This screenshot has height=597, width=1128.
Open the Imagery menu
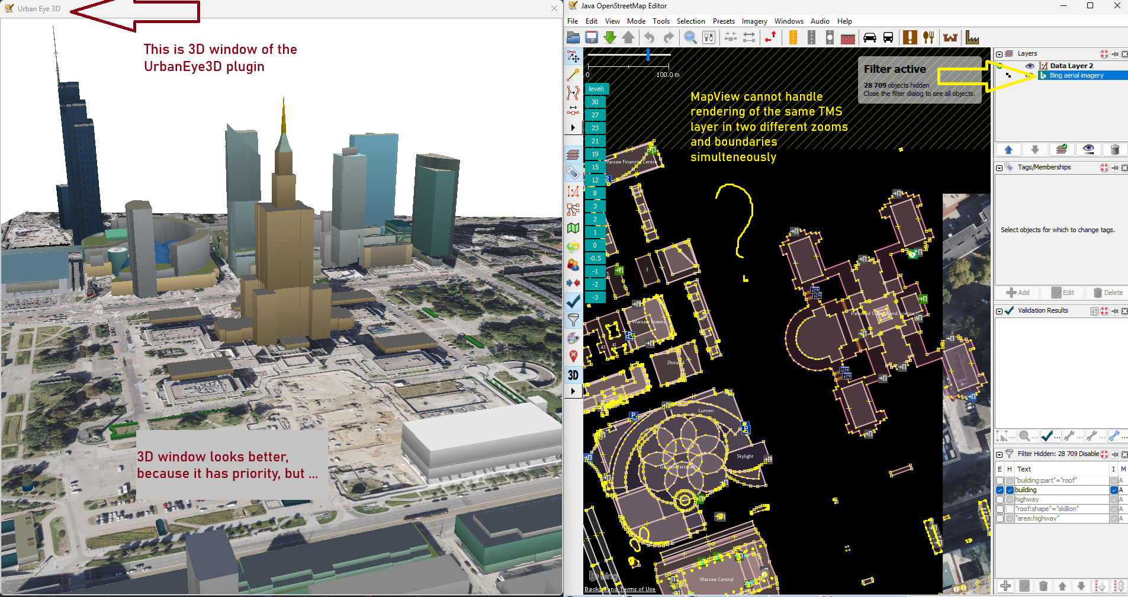coord(754,21)
